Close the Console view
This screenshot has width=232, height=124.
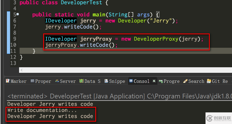pyautogui.click(x=154, y=81)
